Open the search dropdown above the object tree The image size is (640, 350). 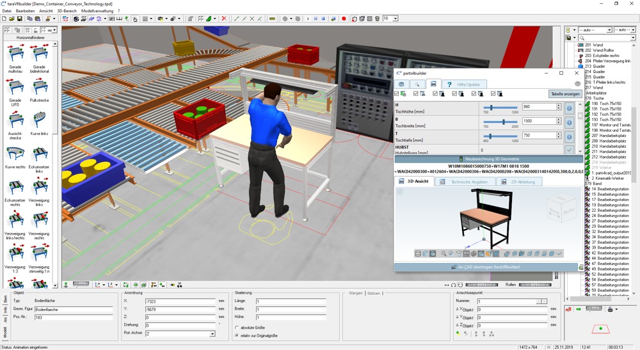(633, 38)
